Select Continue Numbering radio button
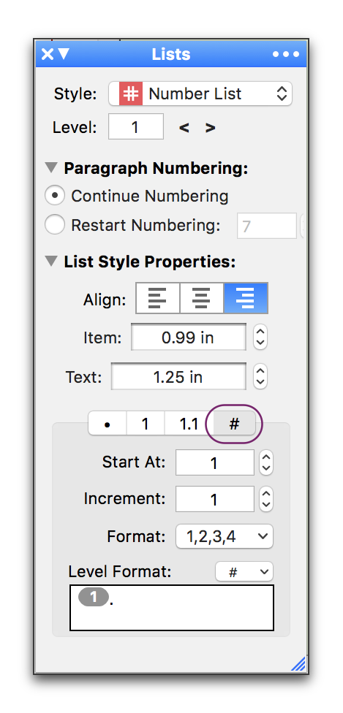The image size is (343, 713). 55,196
